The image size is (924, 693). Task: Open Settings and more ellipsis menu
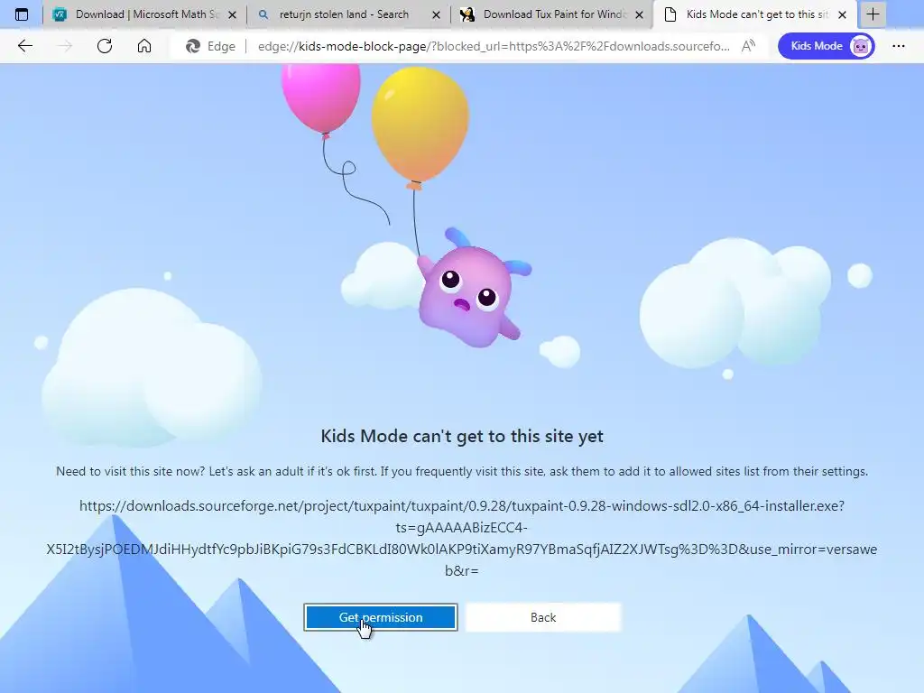tap(898, 46)
